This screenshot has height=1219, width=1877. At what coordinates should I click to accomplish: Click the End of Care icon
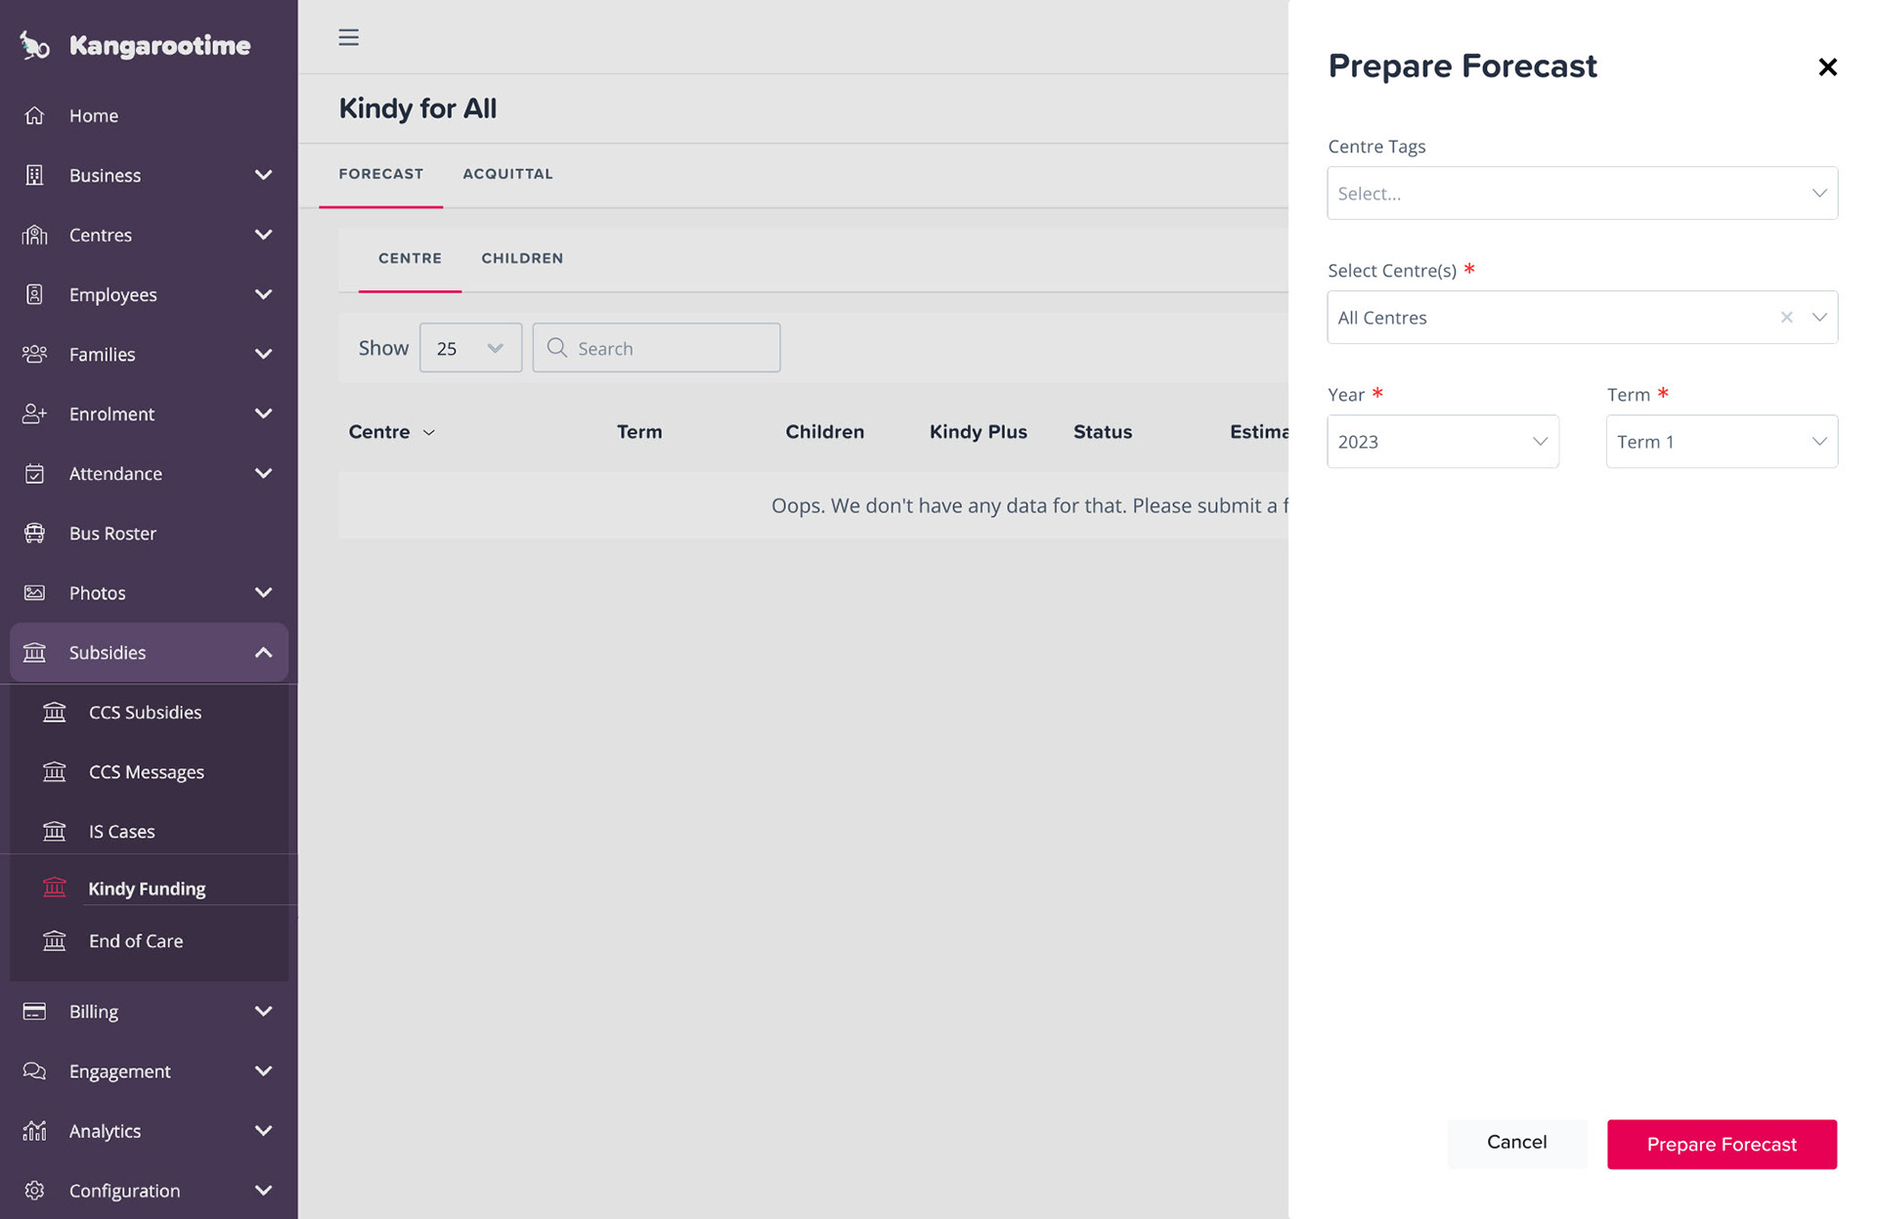pos(55,940)
